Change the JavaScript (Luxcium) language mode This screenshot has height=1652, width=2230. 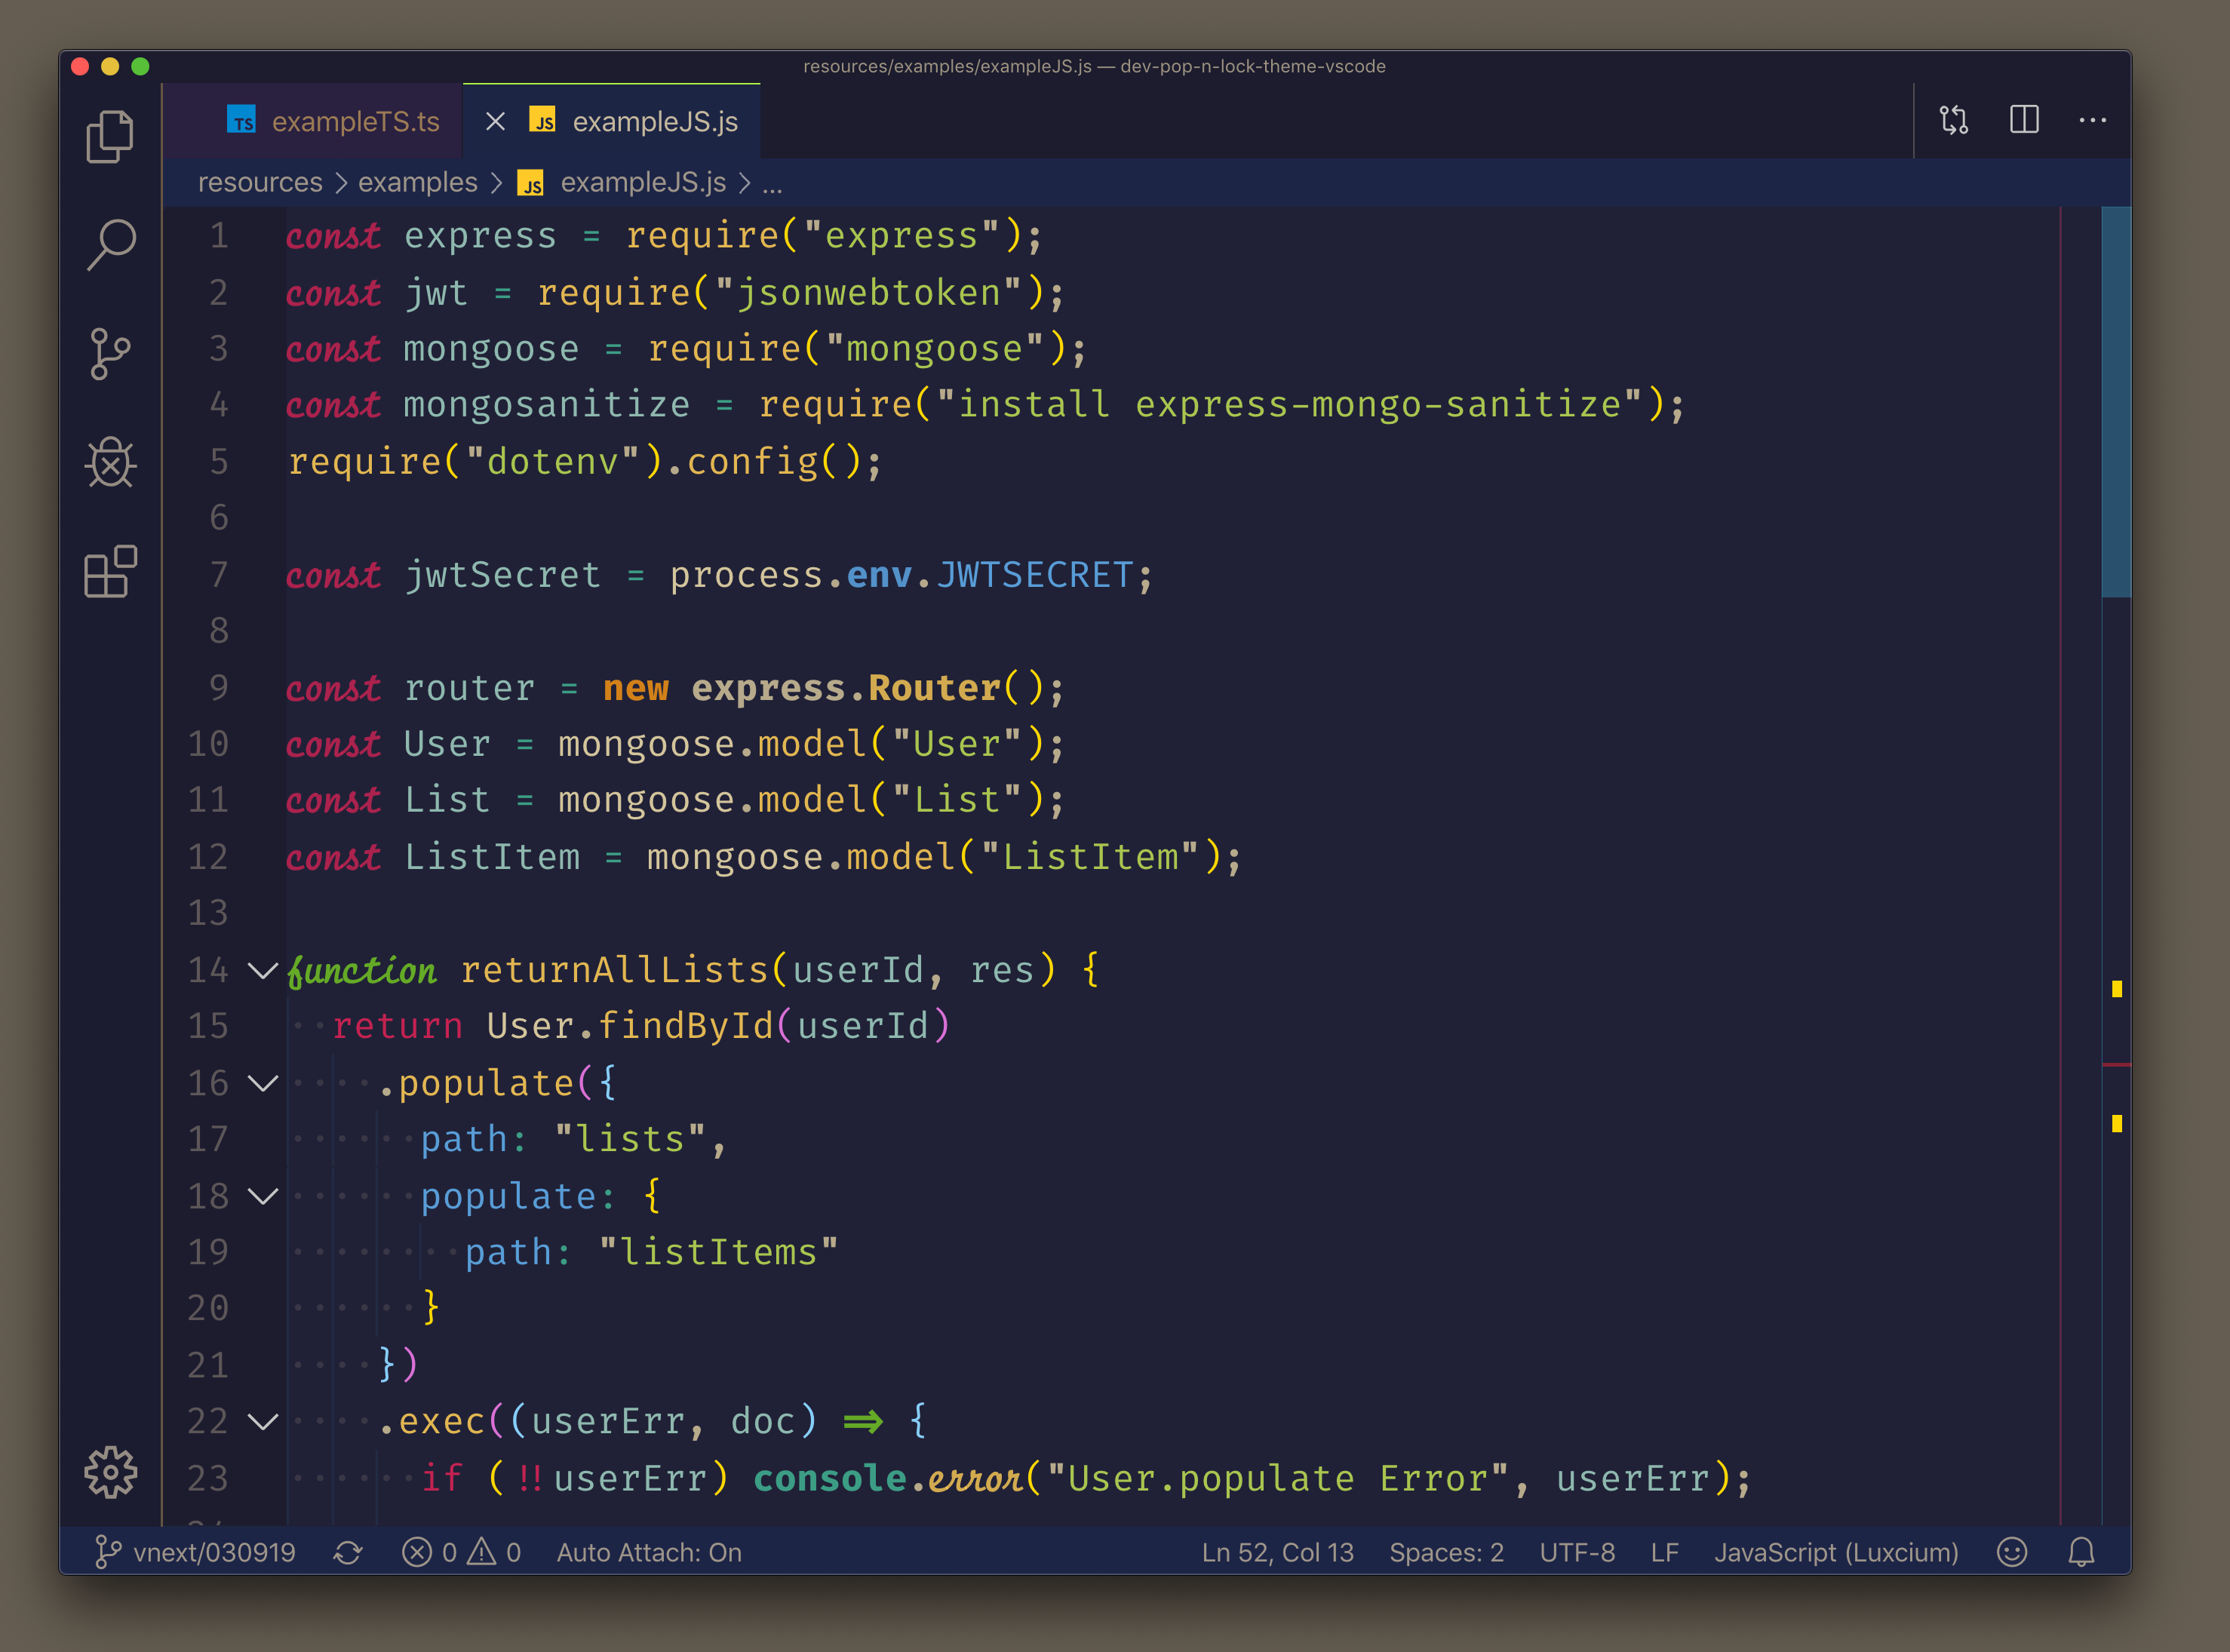coord(1836,1552)
